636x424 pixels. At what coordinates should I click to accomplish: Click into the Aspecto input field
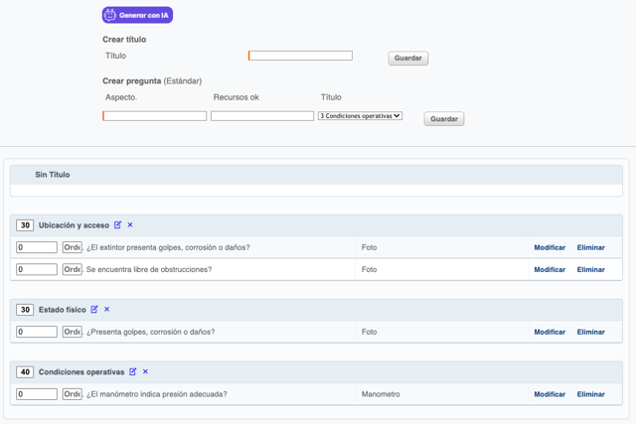[155, 116]
